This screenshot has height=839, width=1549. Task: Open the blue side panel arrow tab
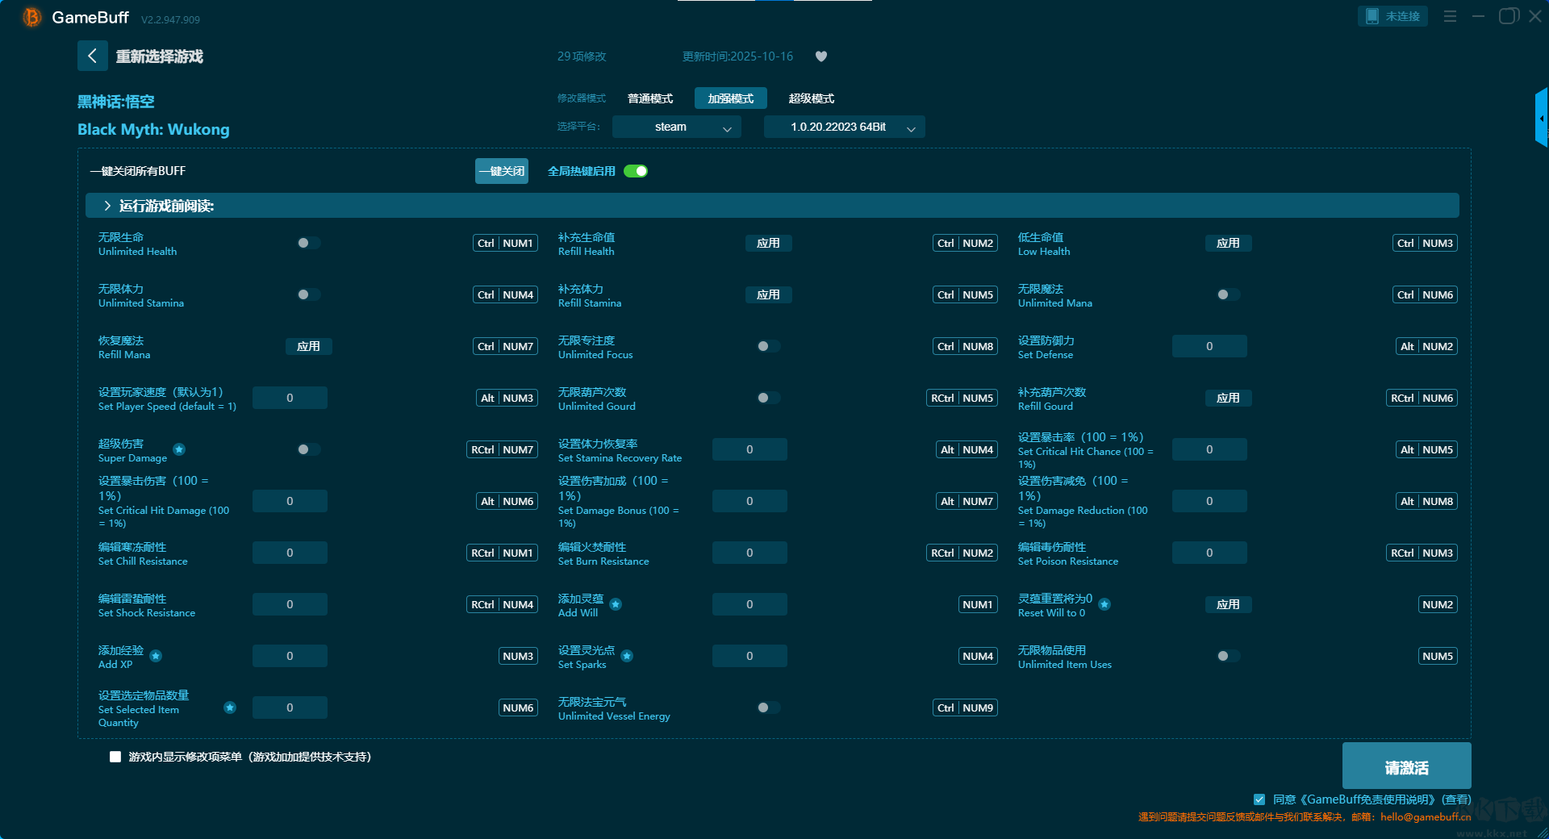(1541, 118)
